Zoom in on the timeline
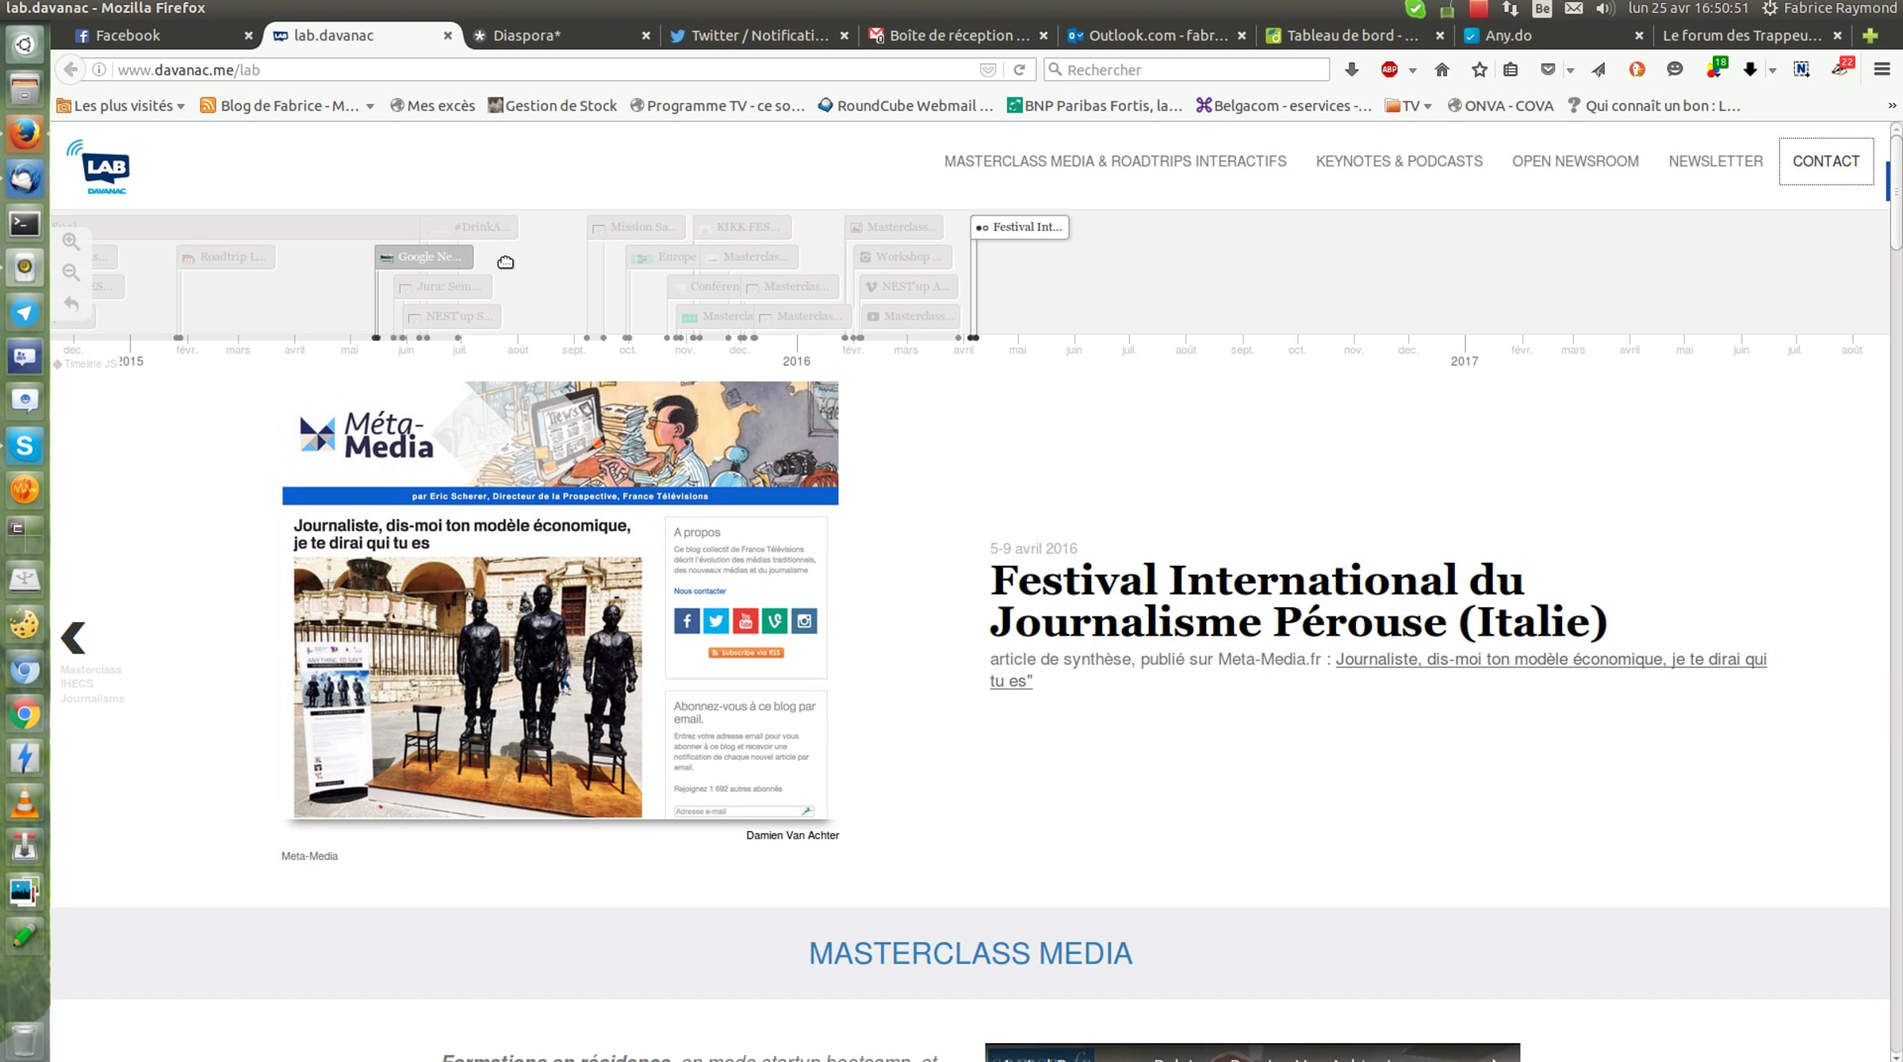Image resolution: width=1903 pixels, height=1062 pixels. coord(71,242)
